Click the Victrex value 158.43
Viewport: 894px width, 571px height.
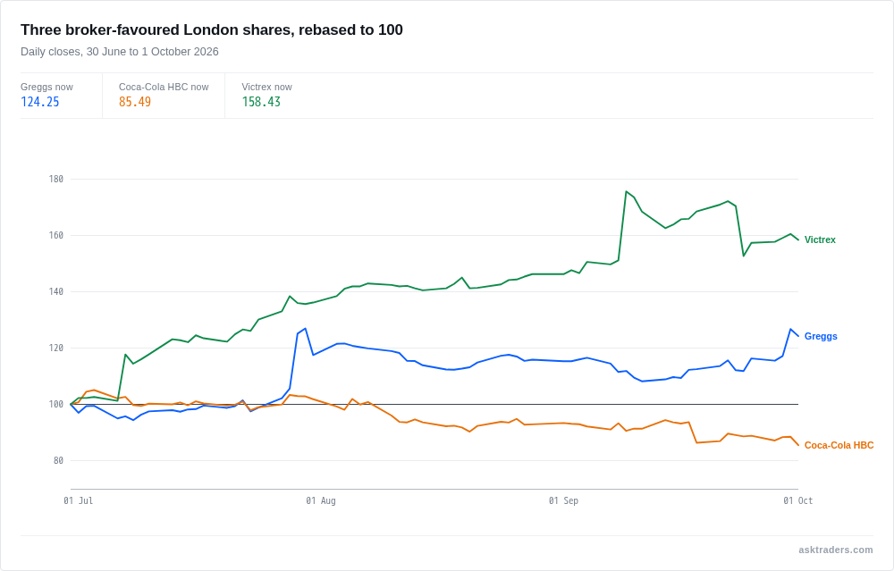click(x=261, y=102)
